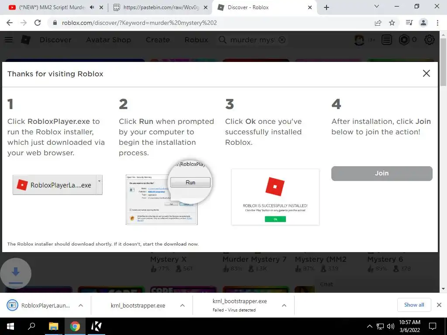Open Avatar Shop in Roblox navigation
The image size is (447, 335).
pos(109,40)
